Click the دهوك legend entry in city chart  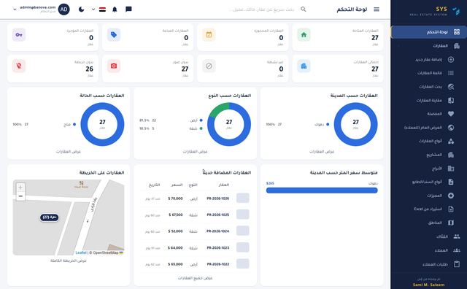[322, 125]
